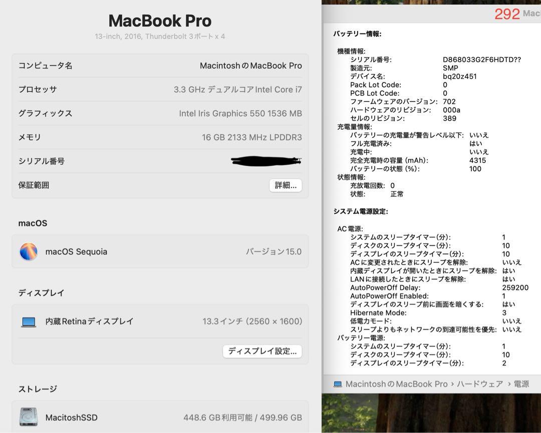Image resolution: width=541 pixels, height=433 pixels.
Task: Click the 状態: 正常 value
Action: click(x=397, y=194)
